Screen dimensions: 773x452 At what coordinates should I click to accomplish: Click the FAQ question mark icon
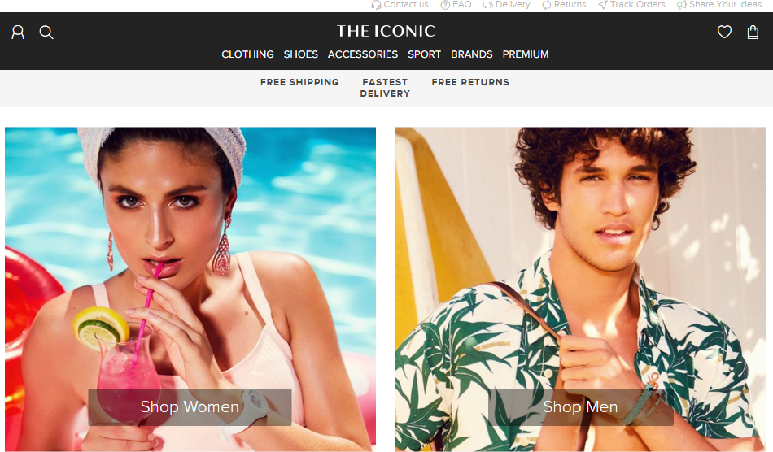tap(445, 5)
